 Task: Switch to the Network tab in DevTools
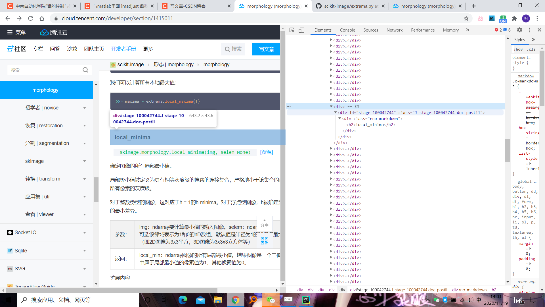click(394, 30)
